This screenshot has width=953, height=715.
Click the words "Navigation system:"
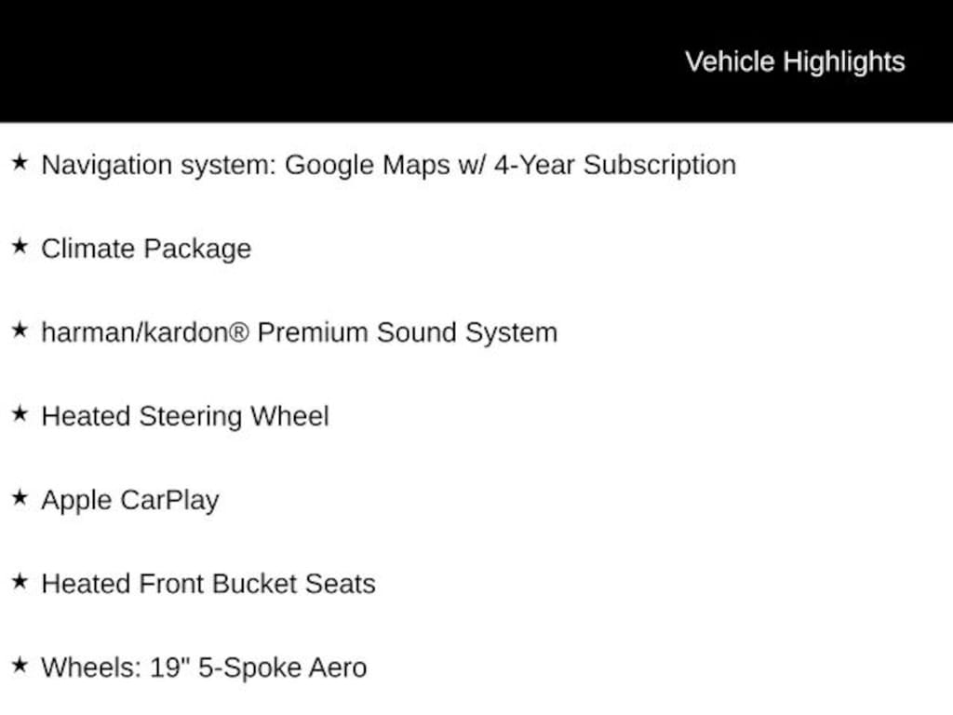pyautogui.click(x=159, y=165)
